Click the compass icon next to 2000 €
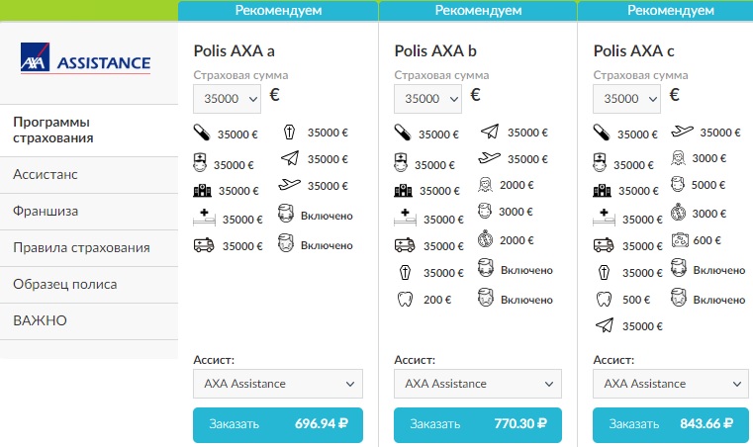Viewport: 753px width, 447px height. (x=486, y=239)
